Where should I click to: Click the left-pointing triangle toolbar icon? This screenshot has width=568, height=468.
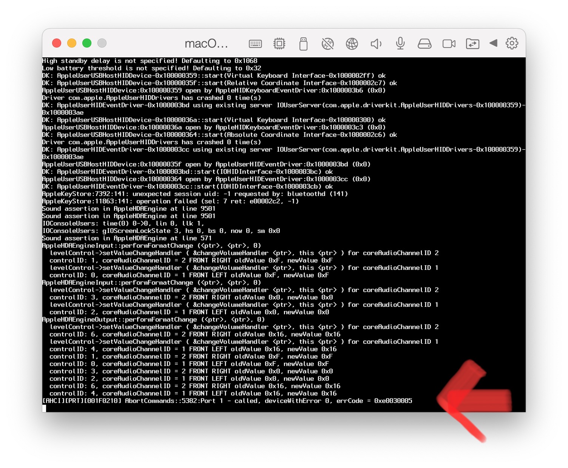click(x=493, y=43)
